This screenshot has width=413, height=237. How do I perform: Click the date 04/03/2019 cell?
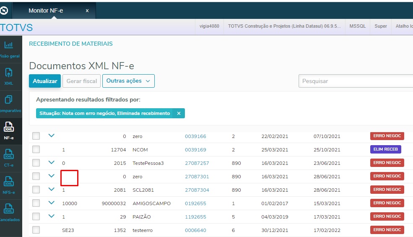(x=275, y=217)
